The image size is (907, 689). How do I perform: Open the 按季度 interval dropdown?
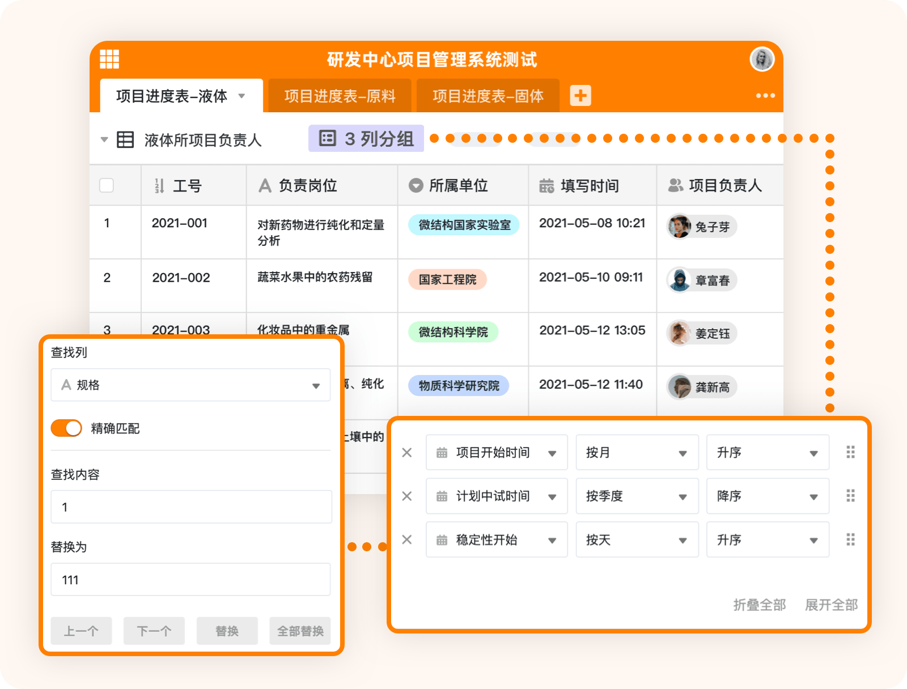pos(637,496)
